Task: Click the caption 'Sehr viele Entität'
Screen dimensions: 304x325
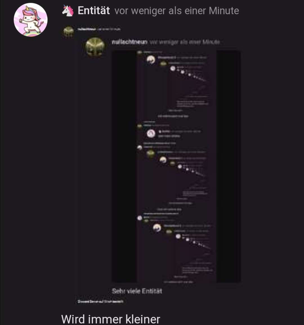Action: (x=137, y=291)
